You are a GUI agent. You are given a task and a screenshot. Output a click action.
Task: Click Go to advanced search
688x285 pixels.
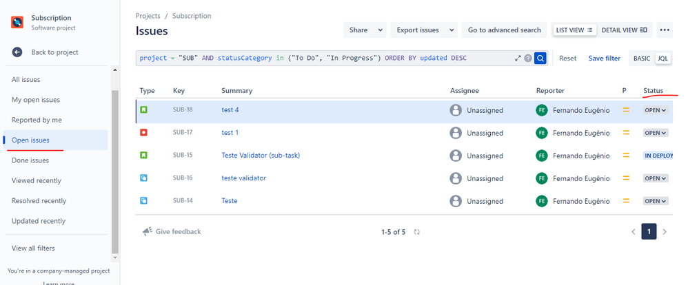click(504, 30)
